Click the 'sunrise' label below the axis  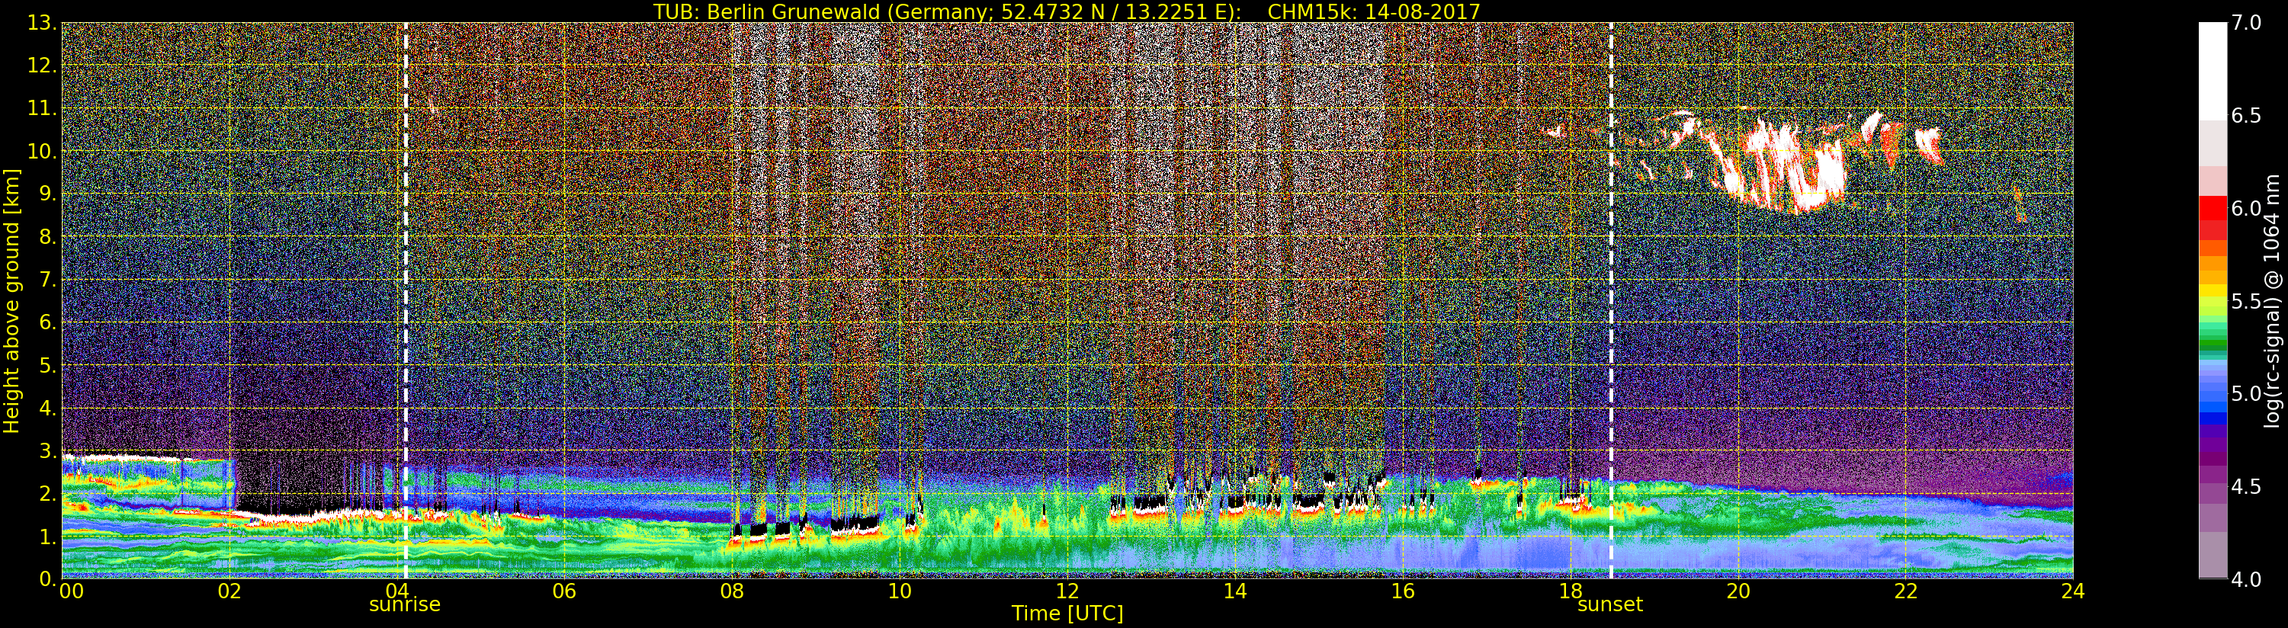[x=405, y=605]
